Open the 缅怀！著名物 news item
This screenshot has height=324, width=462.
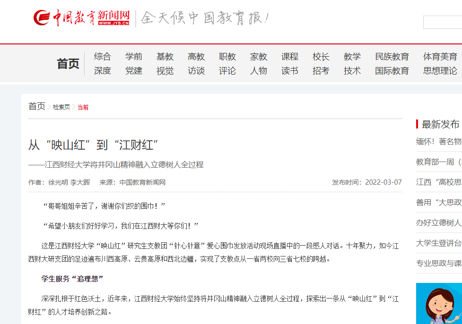438,142
